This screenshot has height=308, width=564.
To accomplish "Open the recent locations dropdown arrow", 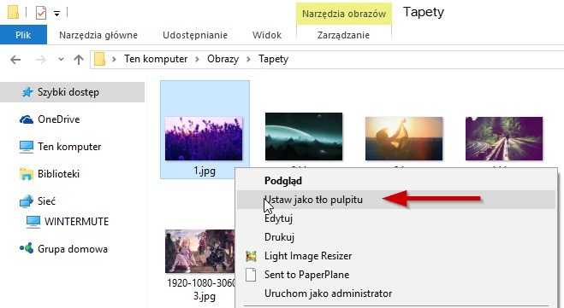I will 61,59.
